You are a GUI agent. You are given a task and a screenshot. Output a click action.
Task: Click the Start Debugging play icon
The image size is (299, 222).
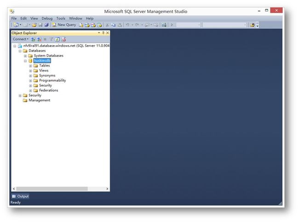click(172, 25)
